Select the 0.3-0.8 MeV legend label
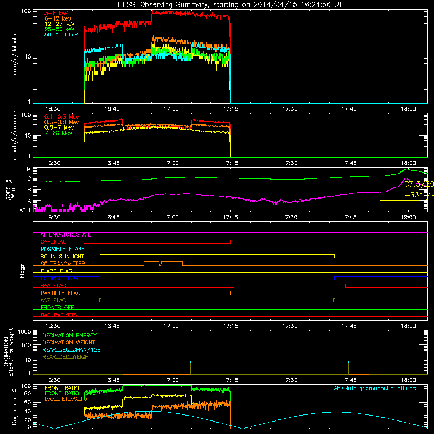This screenshot has height=434, width=434. tap(62, 122)
